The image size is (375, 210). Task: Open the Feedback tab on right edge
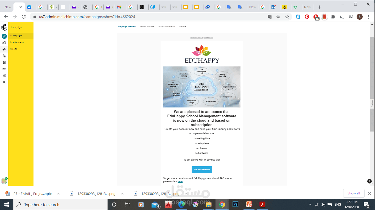[x=373, y=104]
